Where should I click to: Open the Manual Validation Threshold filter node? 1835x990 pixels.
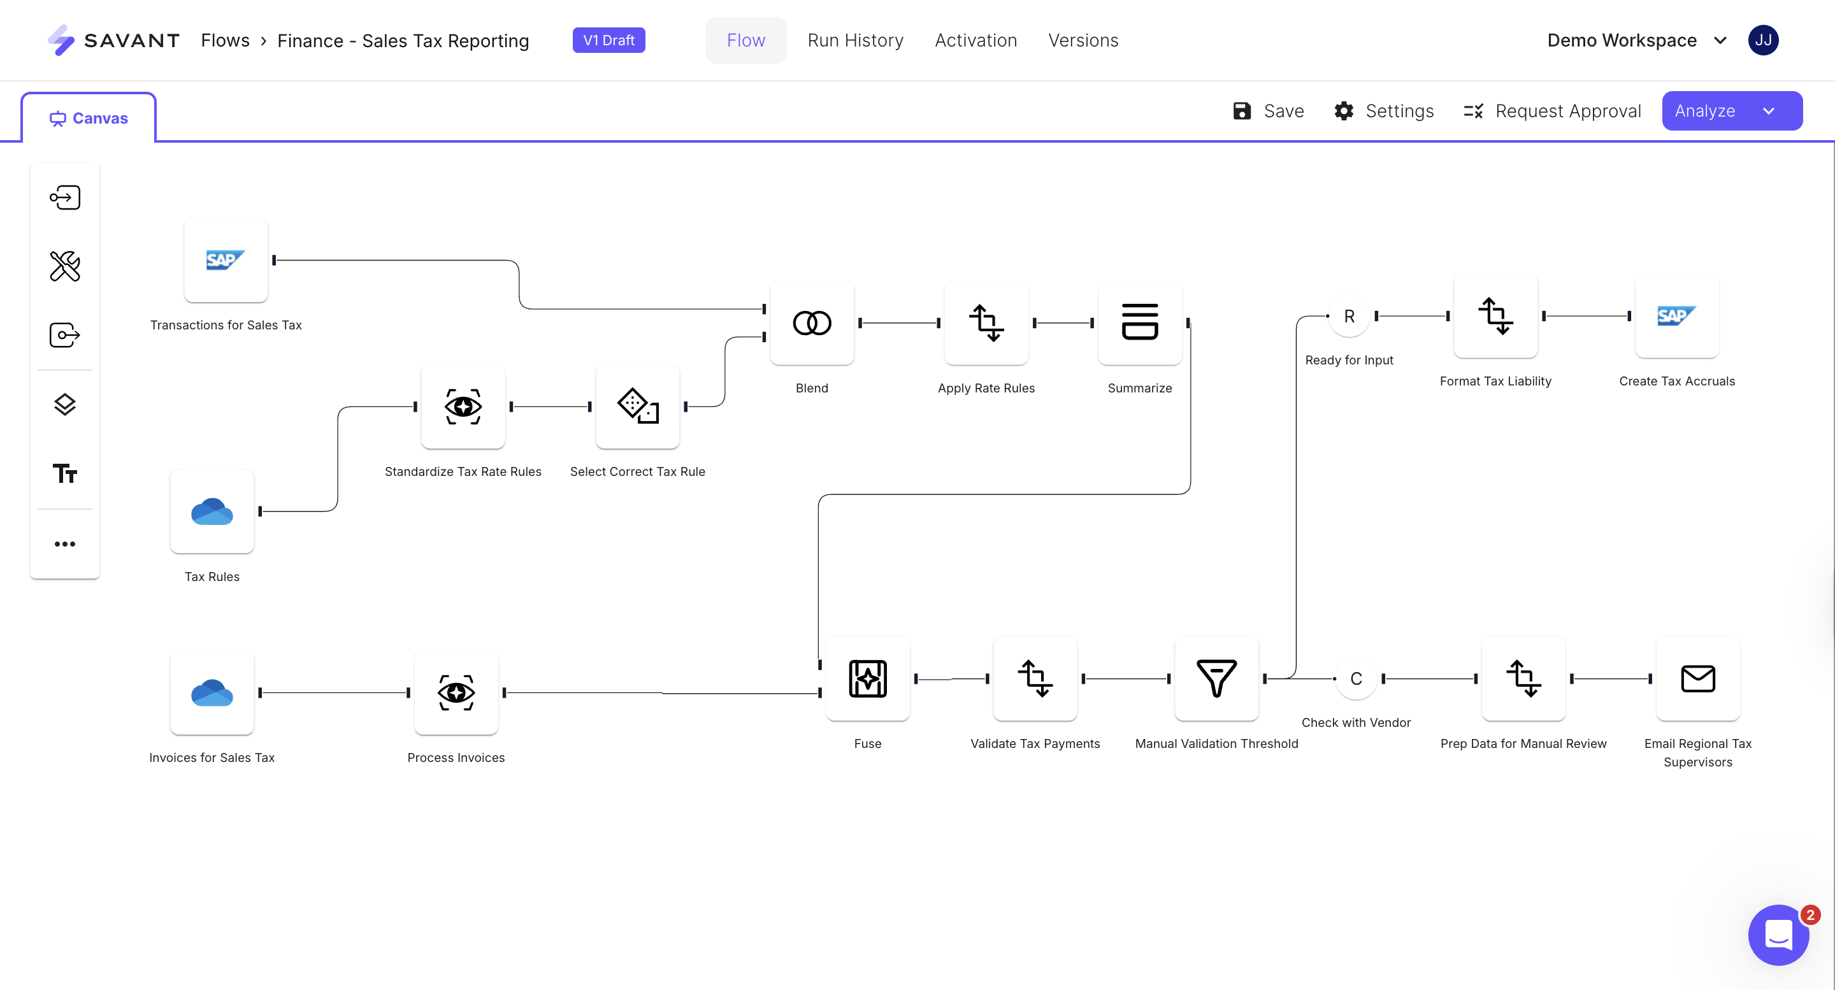click(1216, 678)
